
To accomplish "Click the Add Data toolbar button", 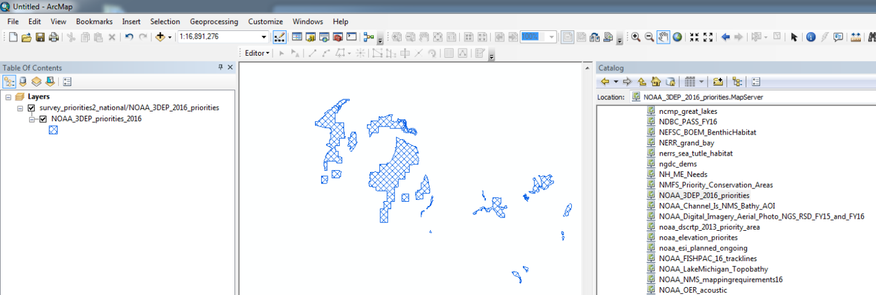I will click(x=161, y=37).
